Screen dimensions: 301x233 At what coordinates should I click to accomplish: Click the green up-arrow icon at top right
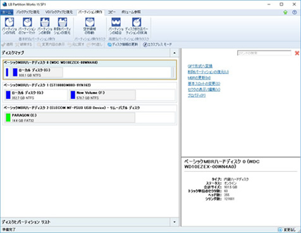pos(285,12)
